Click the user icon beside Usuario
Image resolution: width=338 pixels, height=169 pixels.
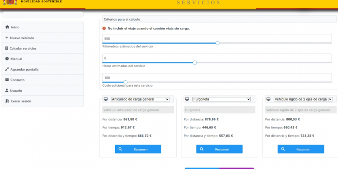coord(7,91)
